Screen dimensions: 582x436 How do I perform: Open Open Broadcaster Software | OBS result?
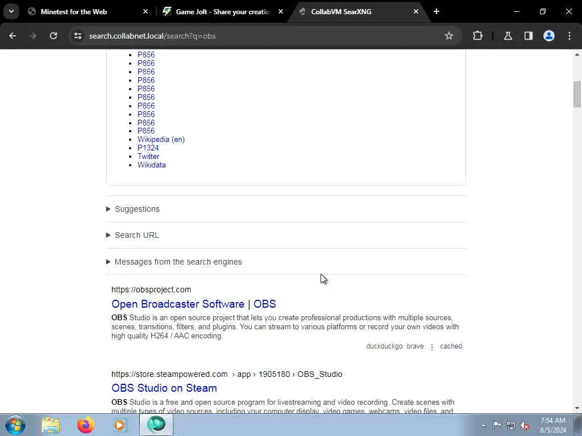pyautogui.click(x=194, y=304)
